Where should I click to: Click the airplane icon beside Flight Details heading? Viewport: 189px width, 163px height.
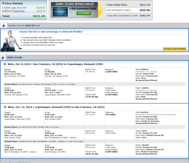click(x=3, y=58)
